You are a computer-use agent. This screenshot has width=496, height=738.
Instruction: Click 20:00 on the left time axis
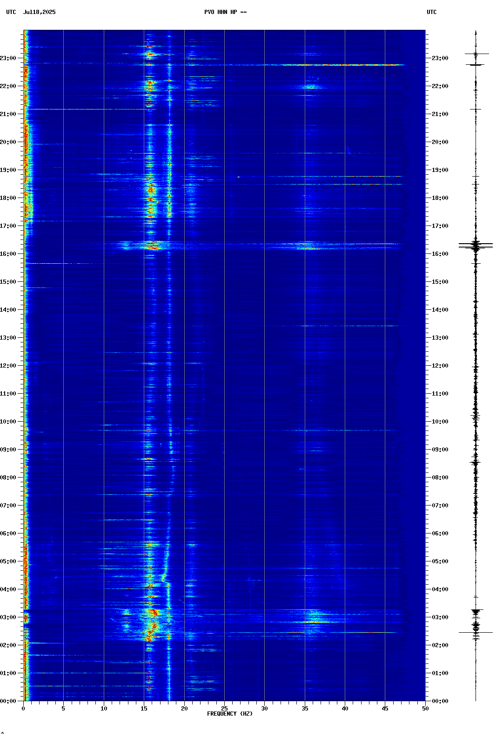pyautogui.click(x=8, y=142)
